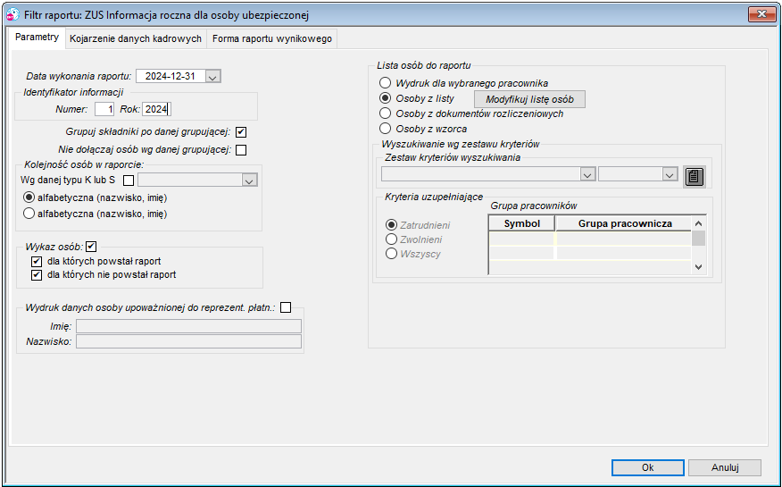Open the Wg danej typu K lub S dropdown
The height and width of the screenshot is (487, 782).
coord(249,181)
